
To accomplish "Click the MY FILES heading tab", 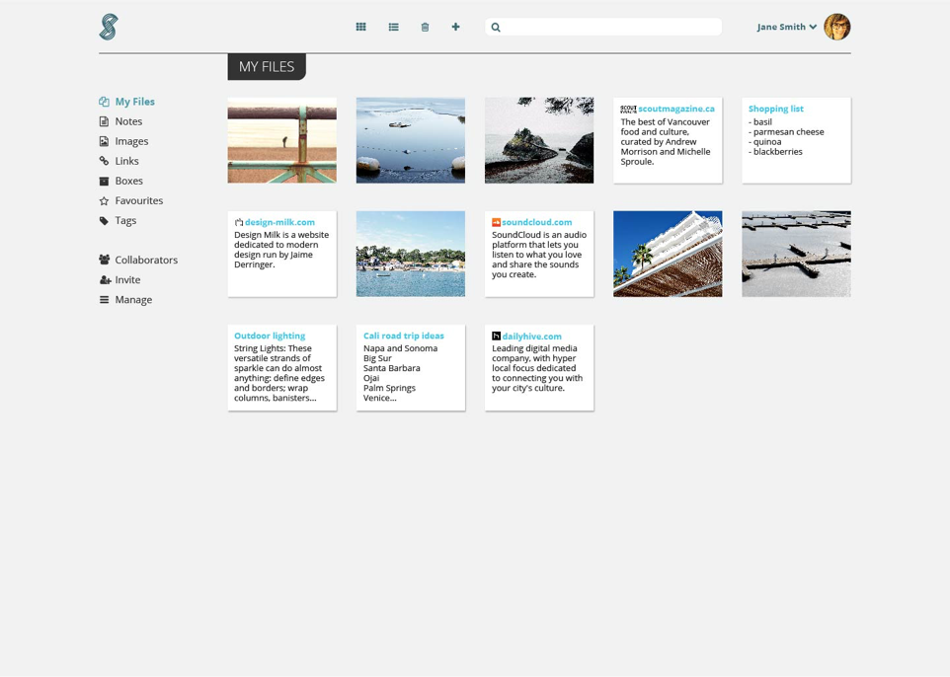I will [267, 66].
